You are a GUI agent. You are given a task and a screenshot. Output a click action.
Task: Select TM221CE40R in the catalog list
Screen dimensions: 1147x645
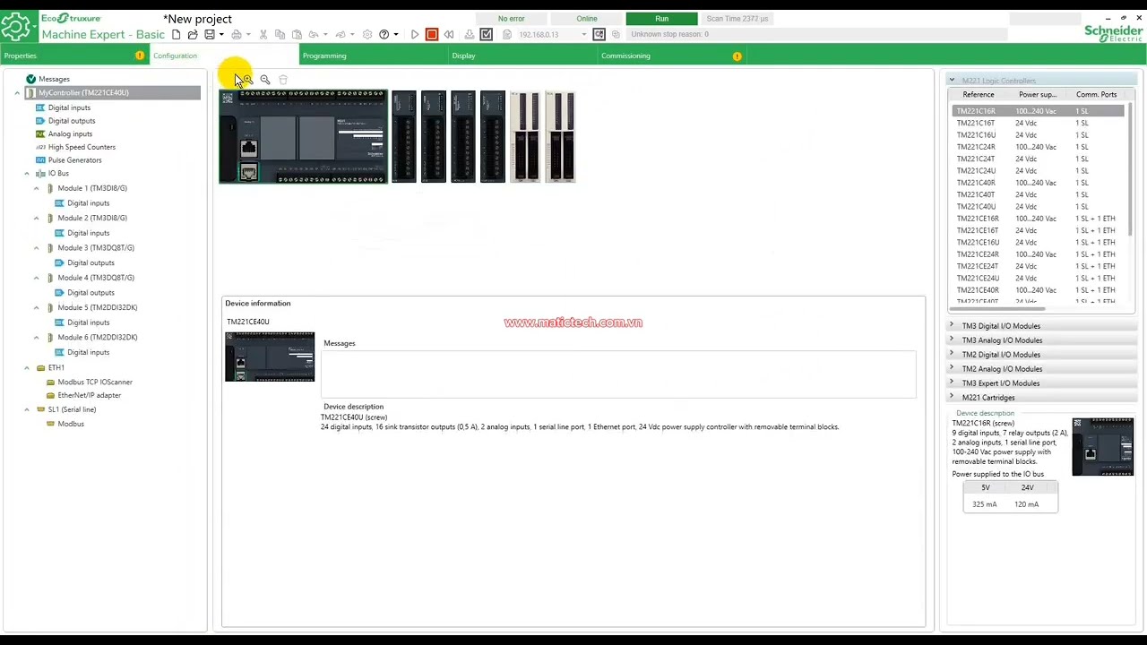pyautogui.click(x=1038, y=290)
